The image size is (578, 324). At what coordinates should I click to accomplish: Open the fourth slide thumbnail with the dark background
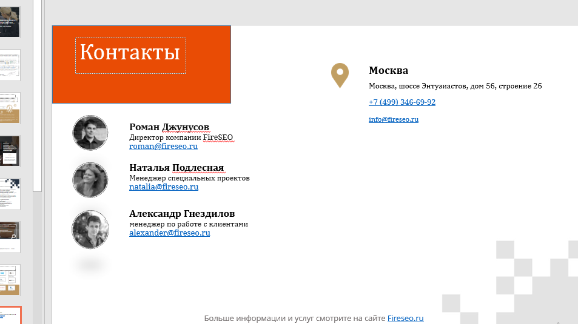(10, 151)
